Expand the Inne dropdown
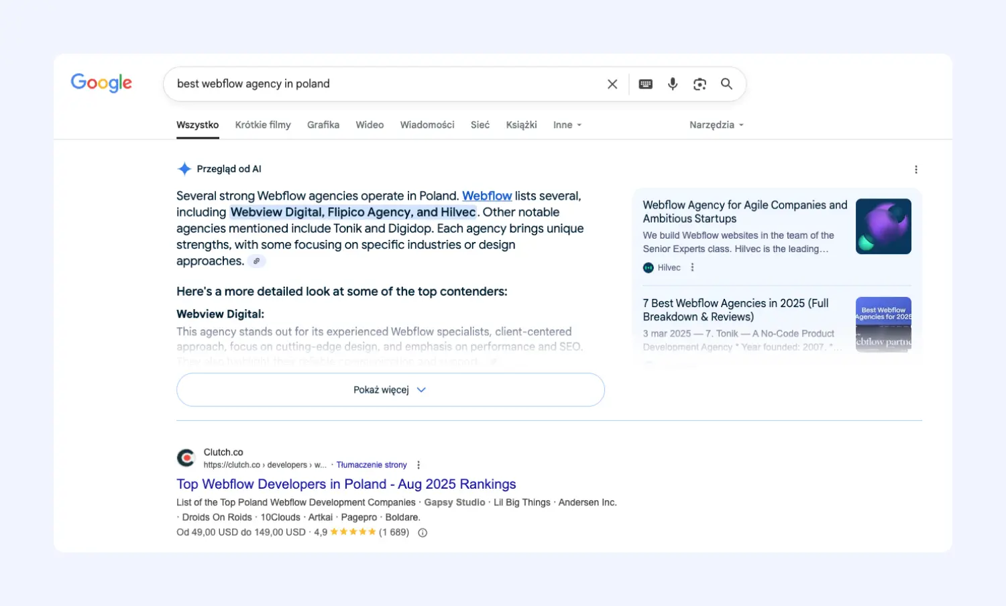 click(x=567, y=125)
